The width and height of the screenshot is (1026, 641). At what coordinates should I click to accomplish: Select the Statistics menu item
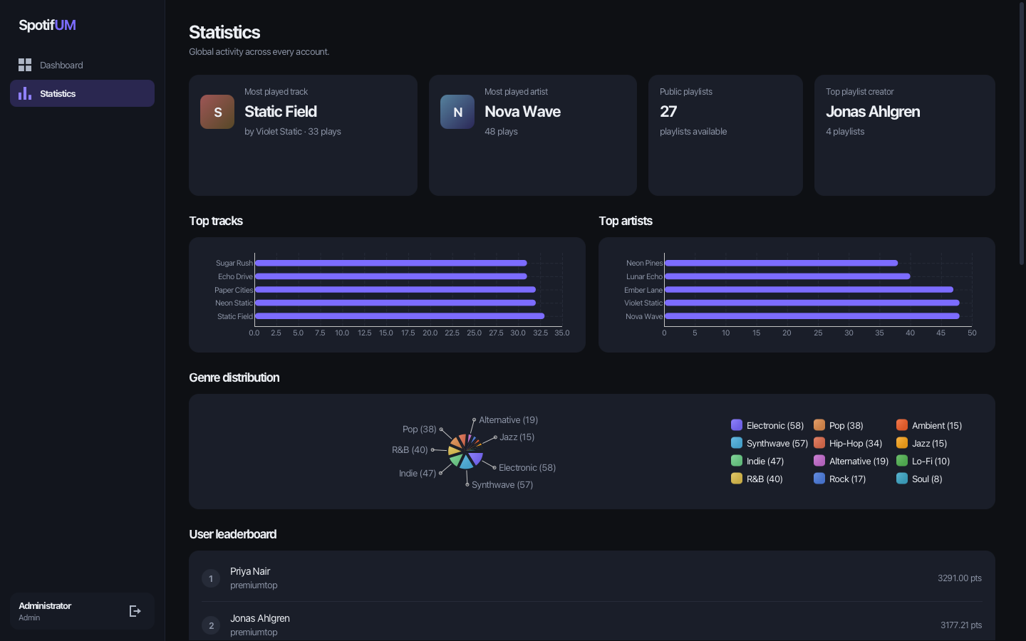click(x=82, y=93)
